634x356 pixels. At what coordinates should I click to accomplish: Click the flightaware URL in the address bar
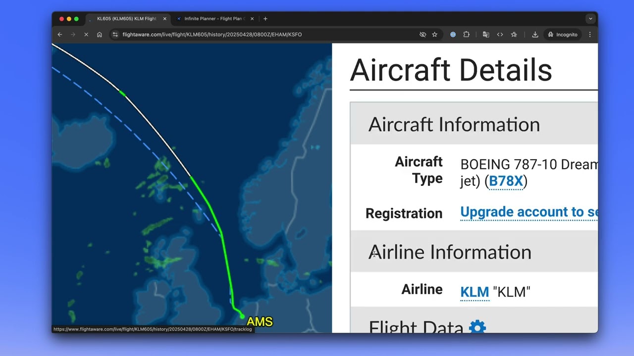click(212, 35)
